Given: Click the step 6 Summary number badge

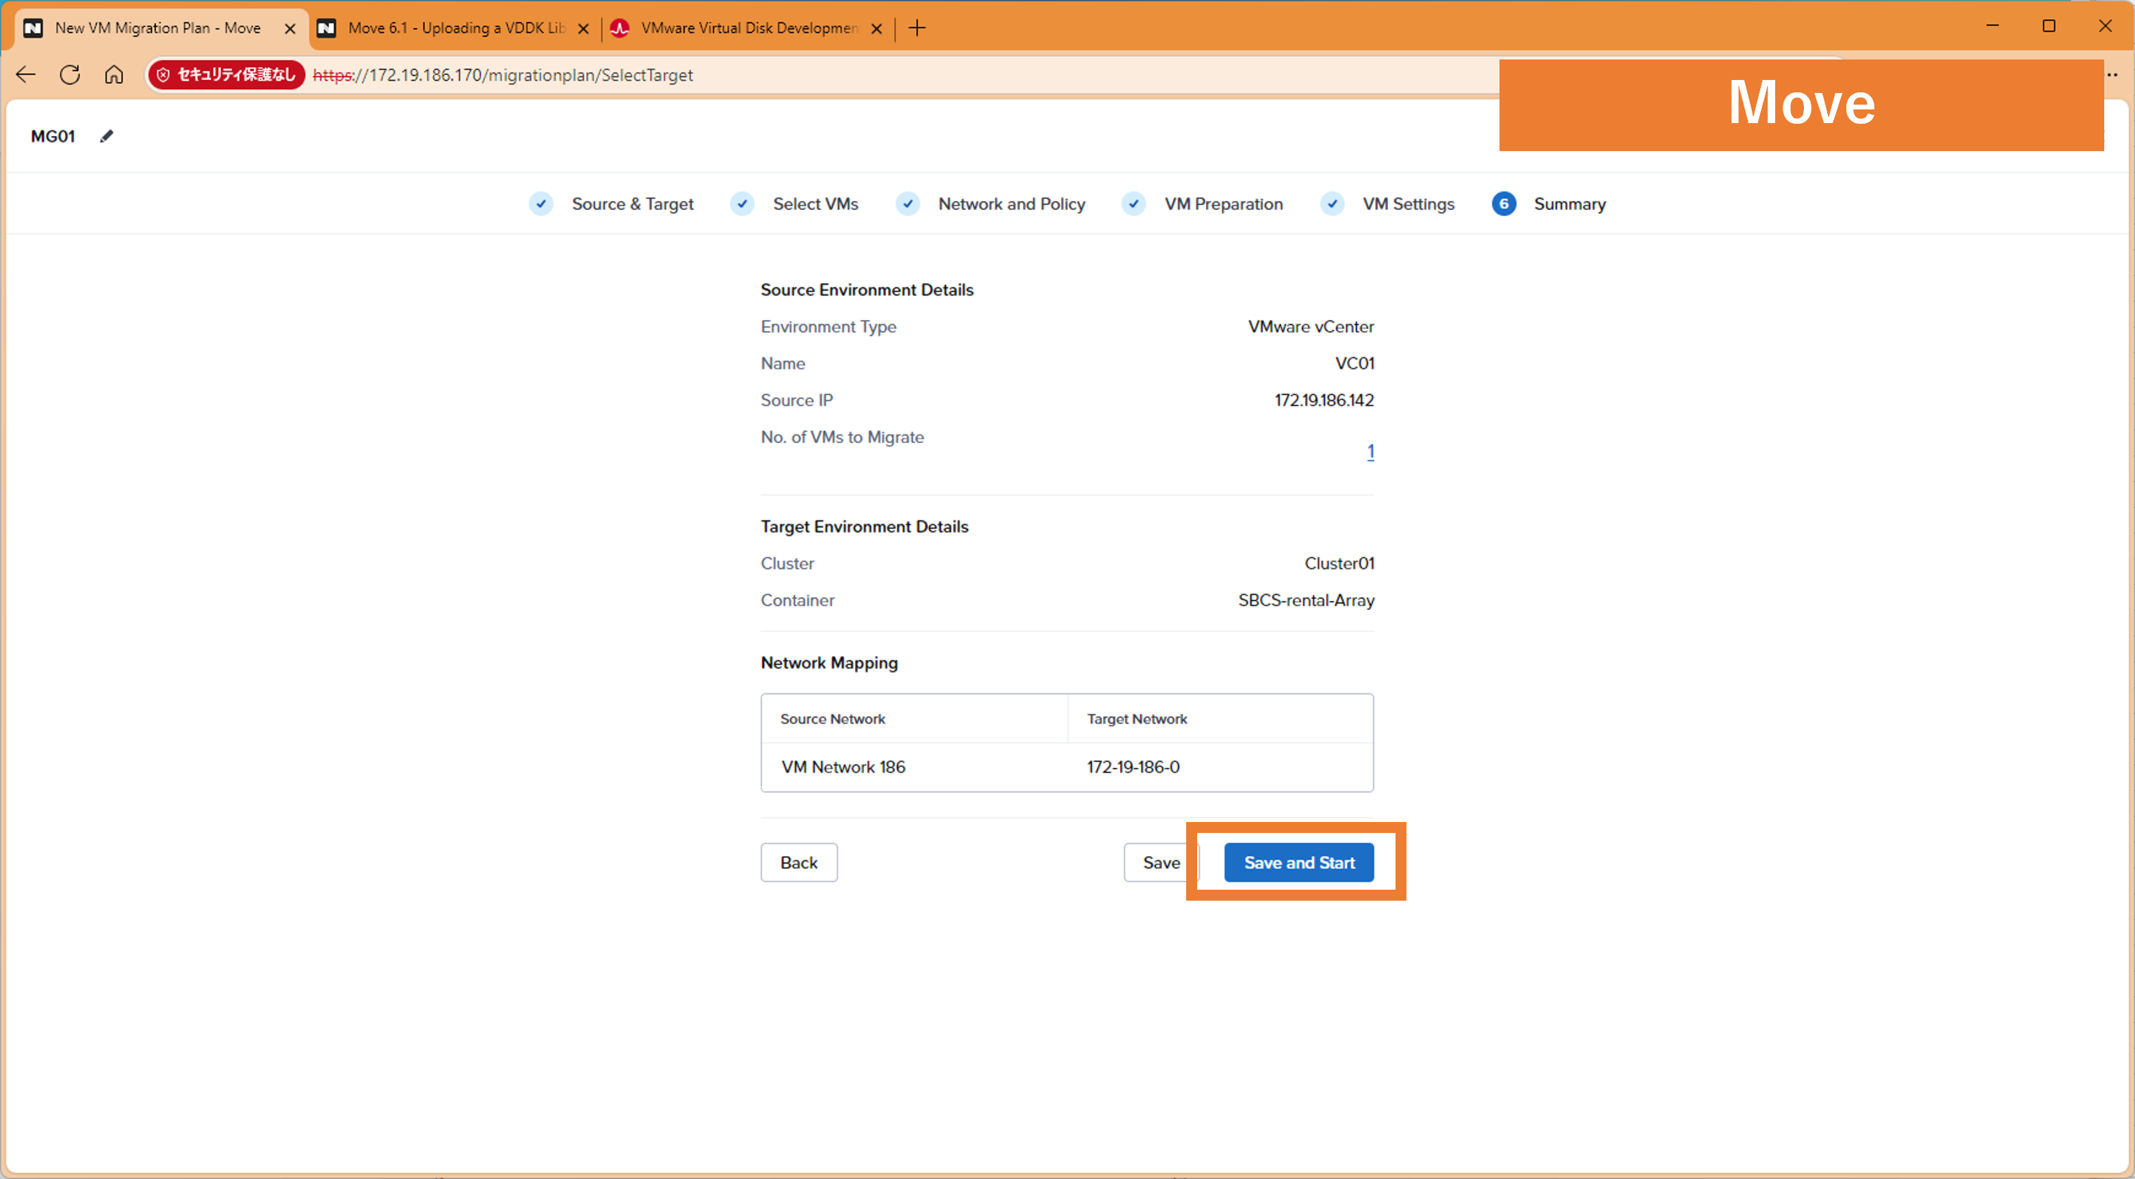Looking at the screenshot, I should 1504,204.
